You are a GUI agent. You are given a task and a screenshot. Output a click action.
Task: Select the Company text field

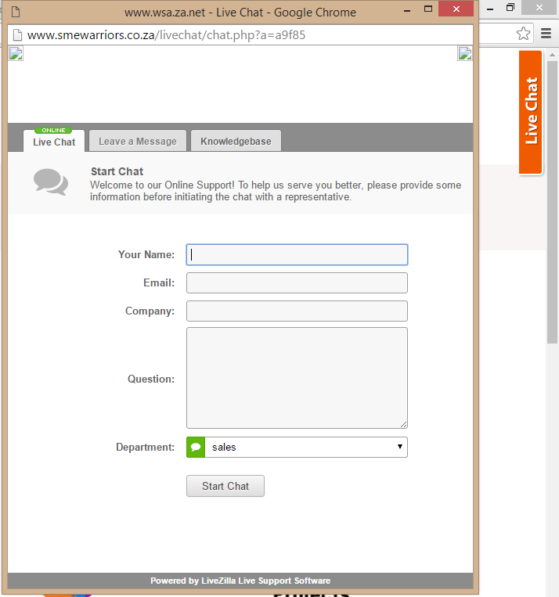click(x=297, y=311)
